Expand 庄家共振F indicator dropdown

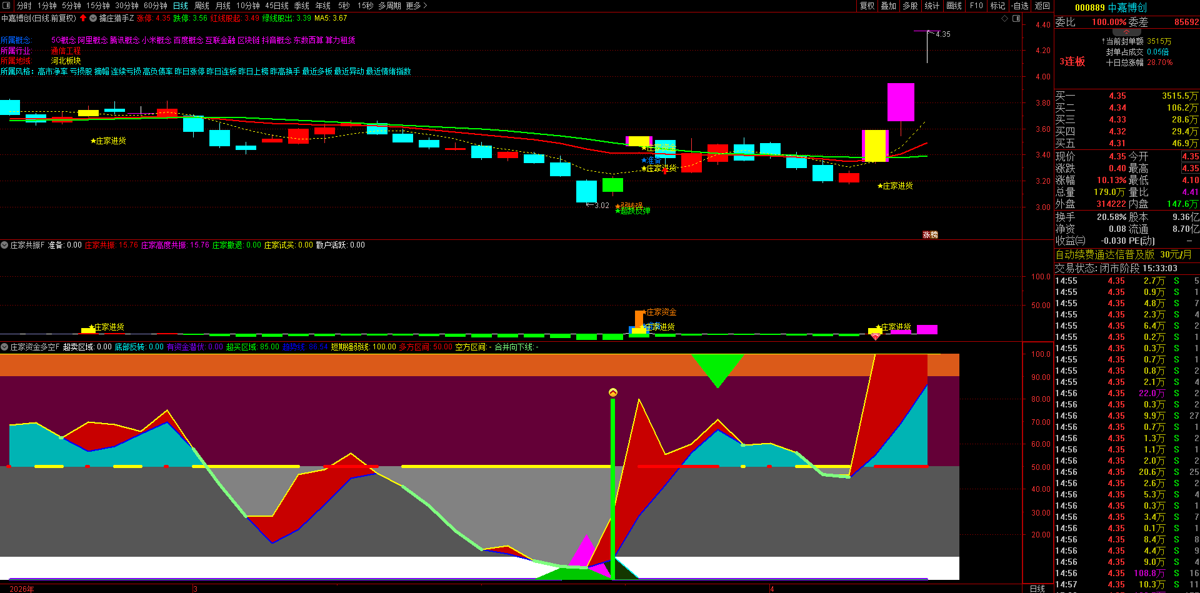click(4, 245)
